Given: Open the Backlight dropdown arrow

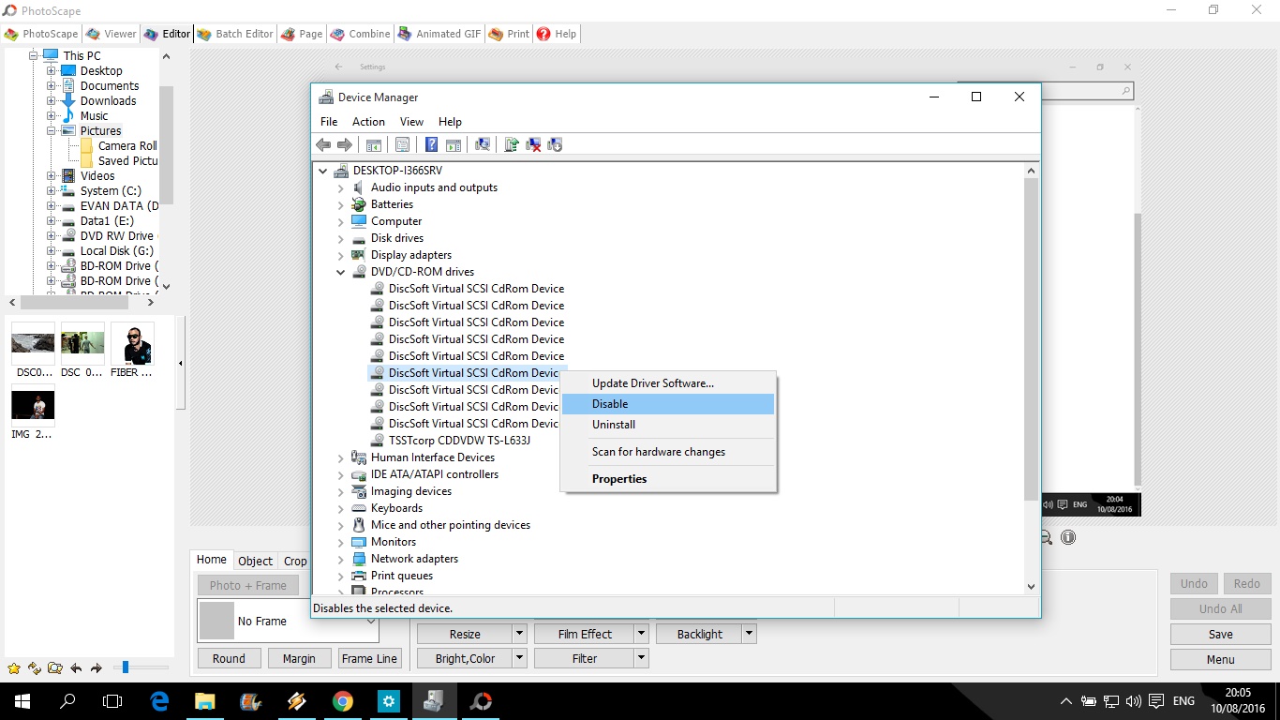Looking at the screenshot, I should tap(749, 633).
